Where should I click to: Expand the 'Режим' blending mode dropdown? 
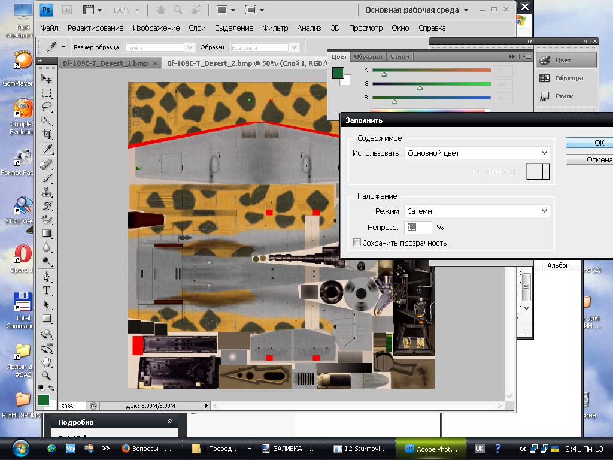tap(477, 211)
